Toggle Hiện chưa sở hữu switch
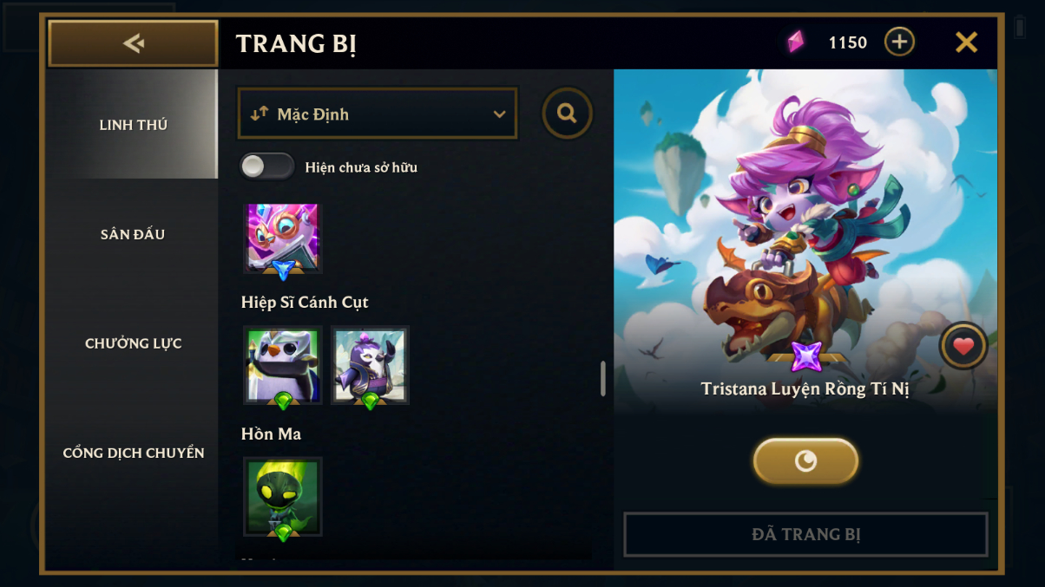This screenshot has width=1045, height=587. click(267, 166)
